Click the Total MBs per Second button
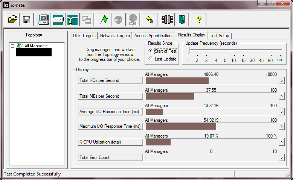 tap(110, 96)
